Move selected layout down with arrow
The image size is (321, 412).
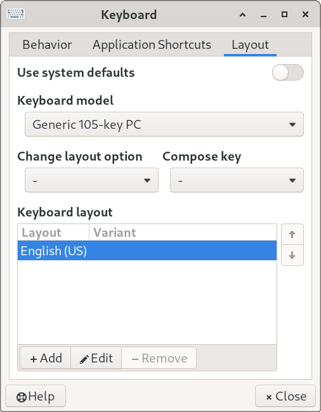coord(292,255)
